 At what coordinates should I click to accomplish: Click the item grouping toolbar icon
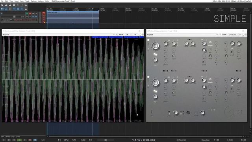[6, 9]
